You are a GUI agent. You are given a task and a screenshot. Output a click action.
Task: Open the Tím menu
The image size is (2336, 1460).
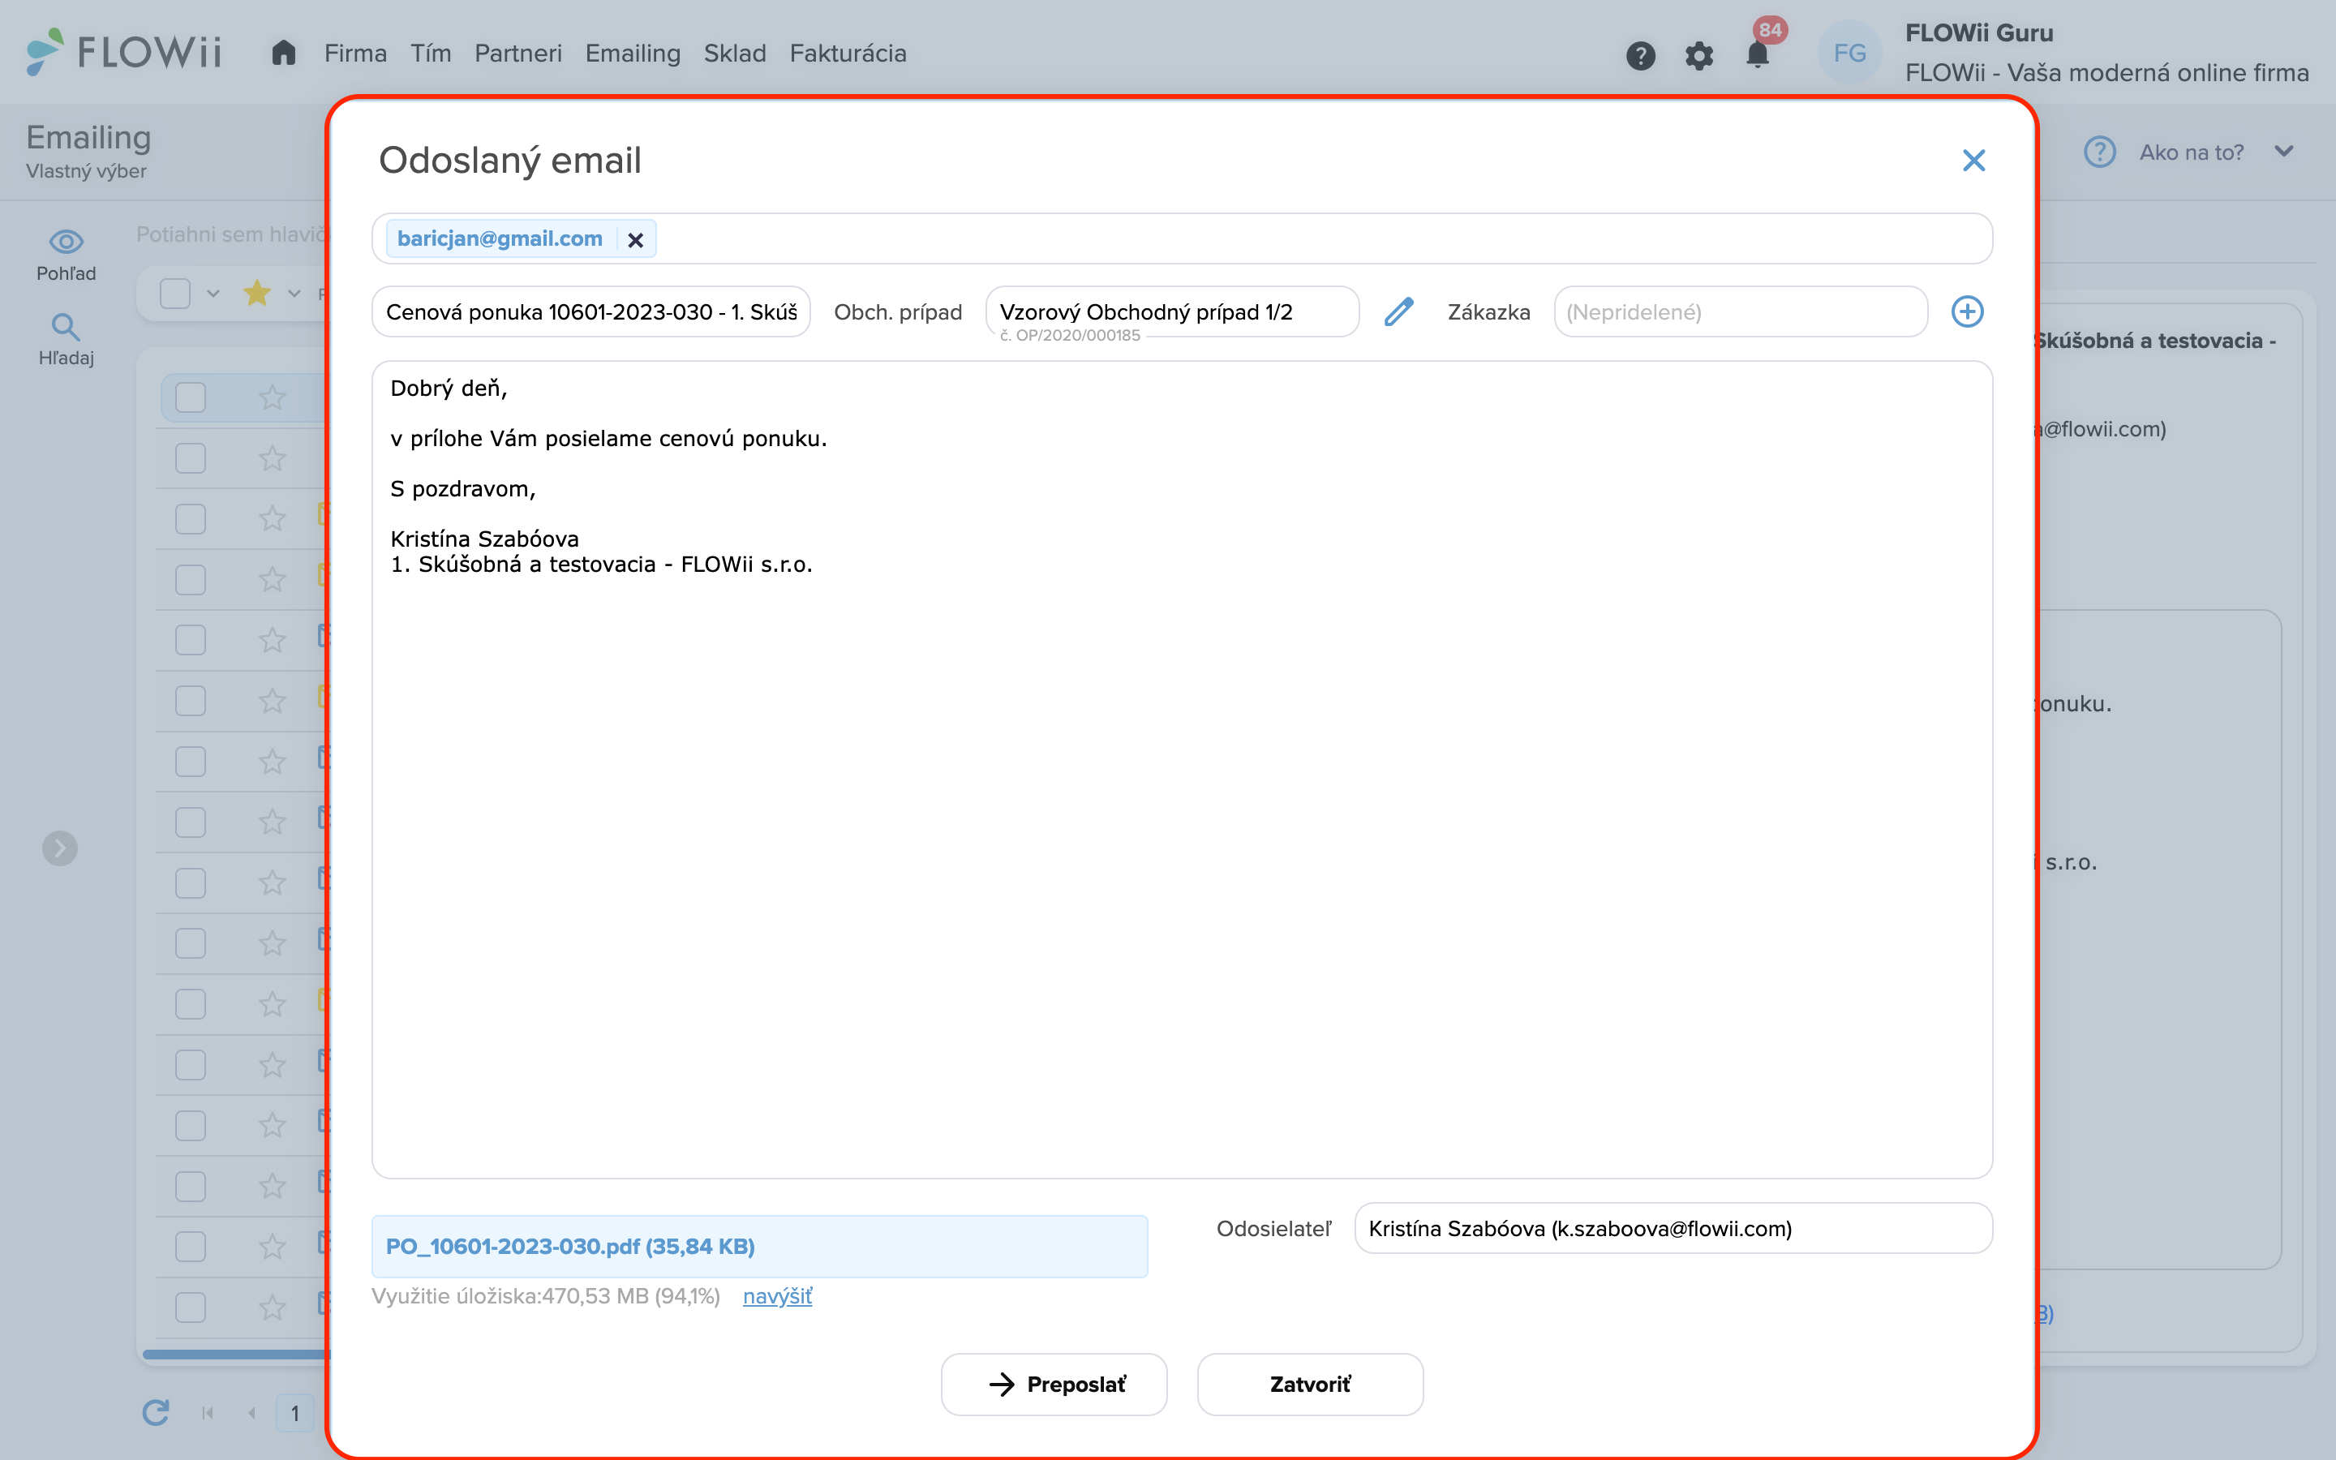(x=431, y=53)
